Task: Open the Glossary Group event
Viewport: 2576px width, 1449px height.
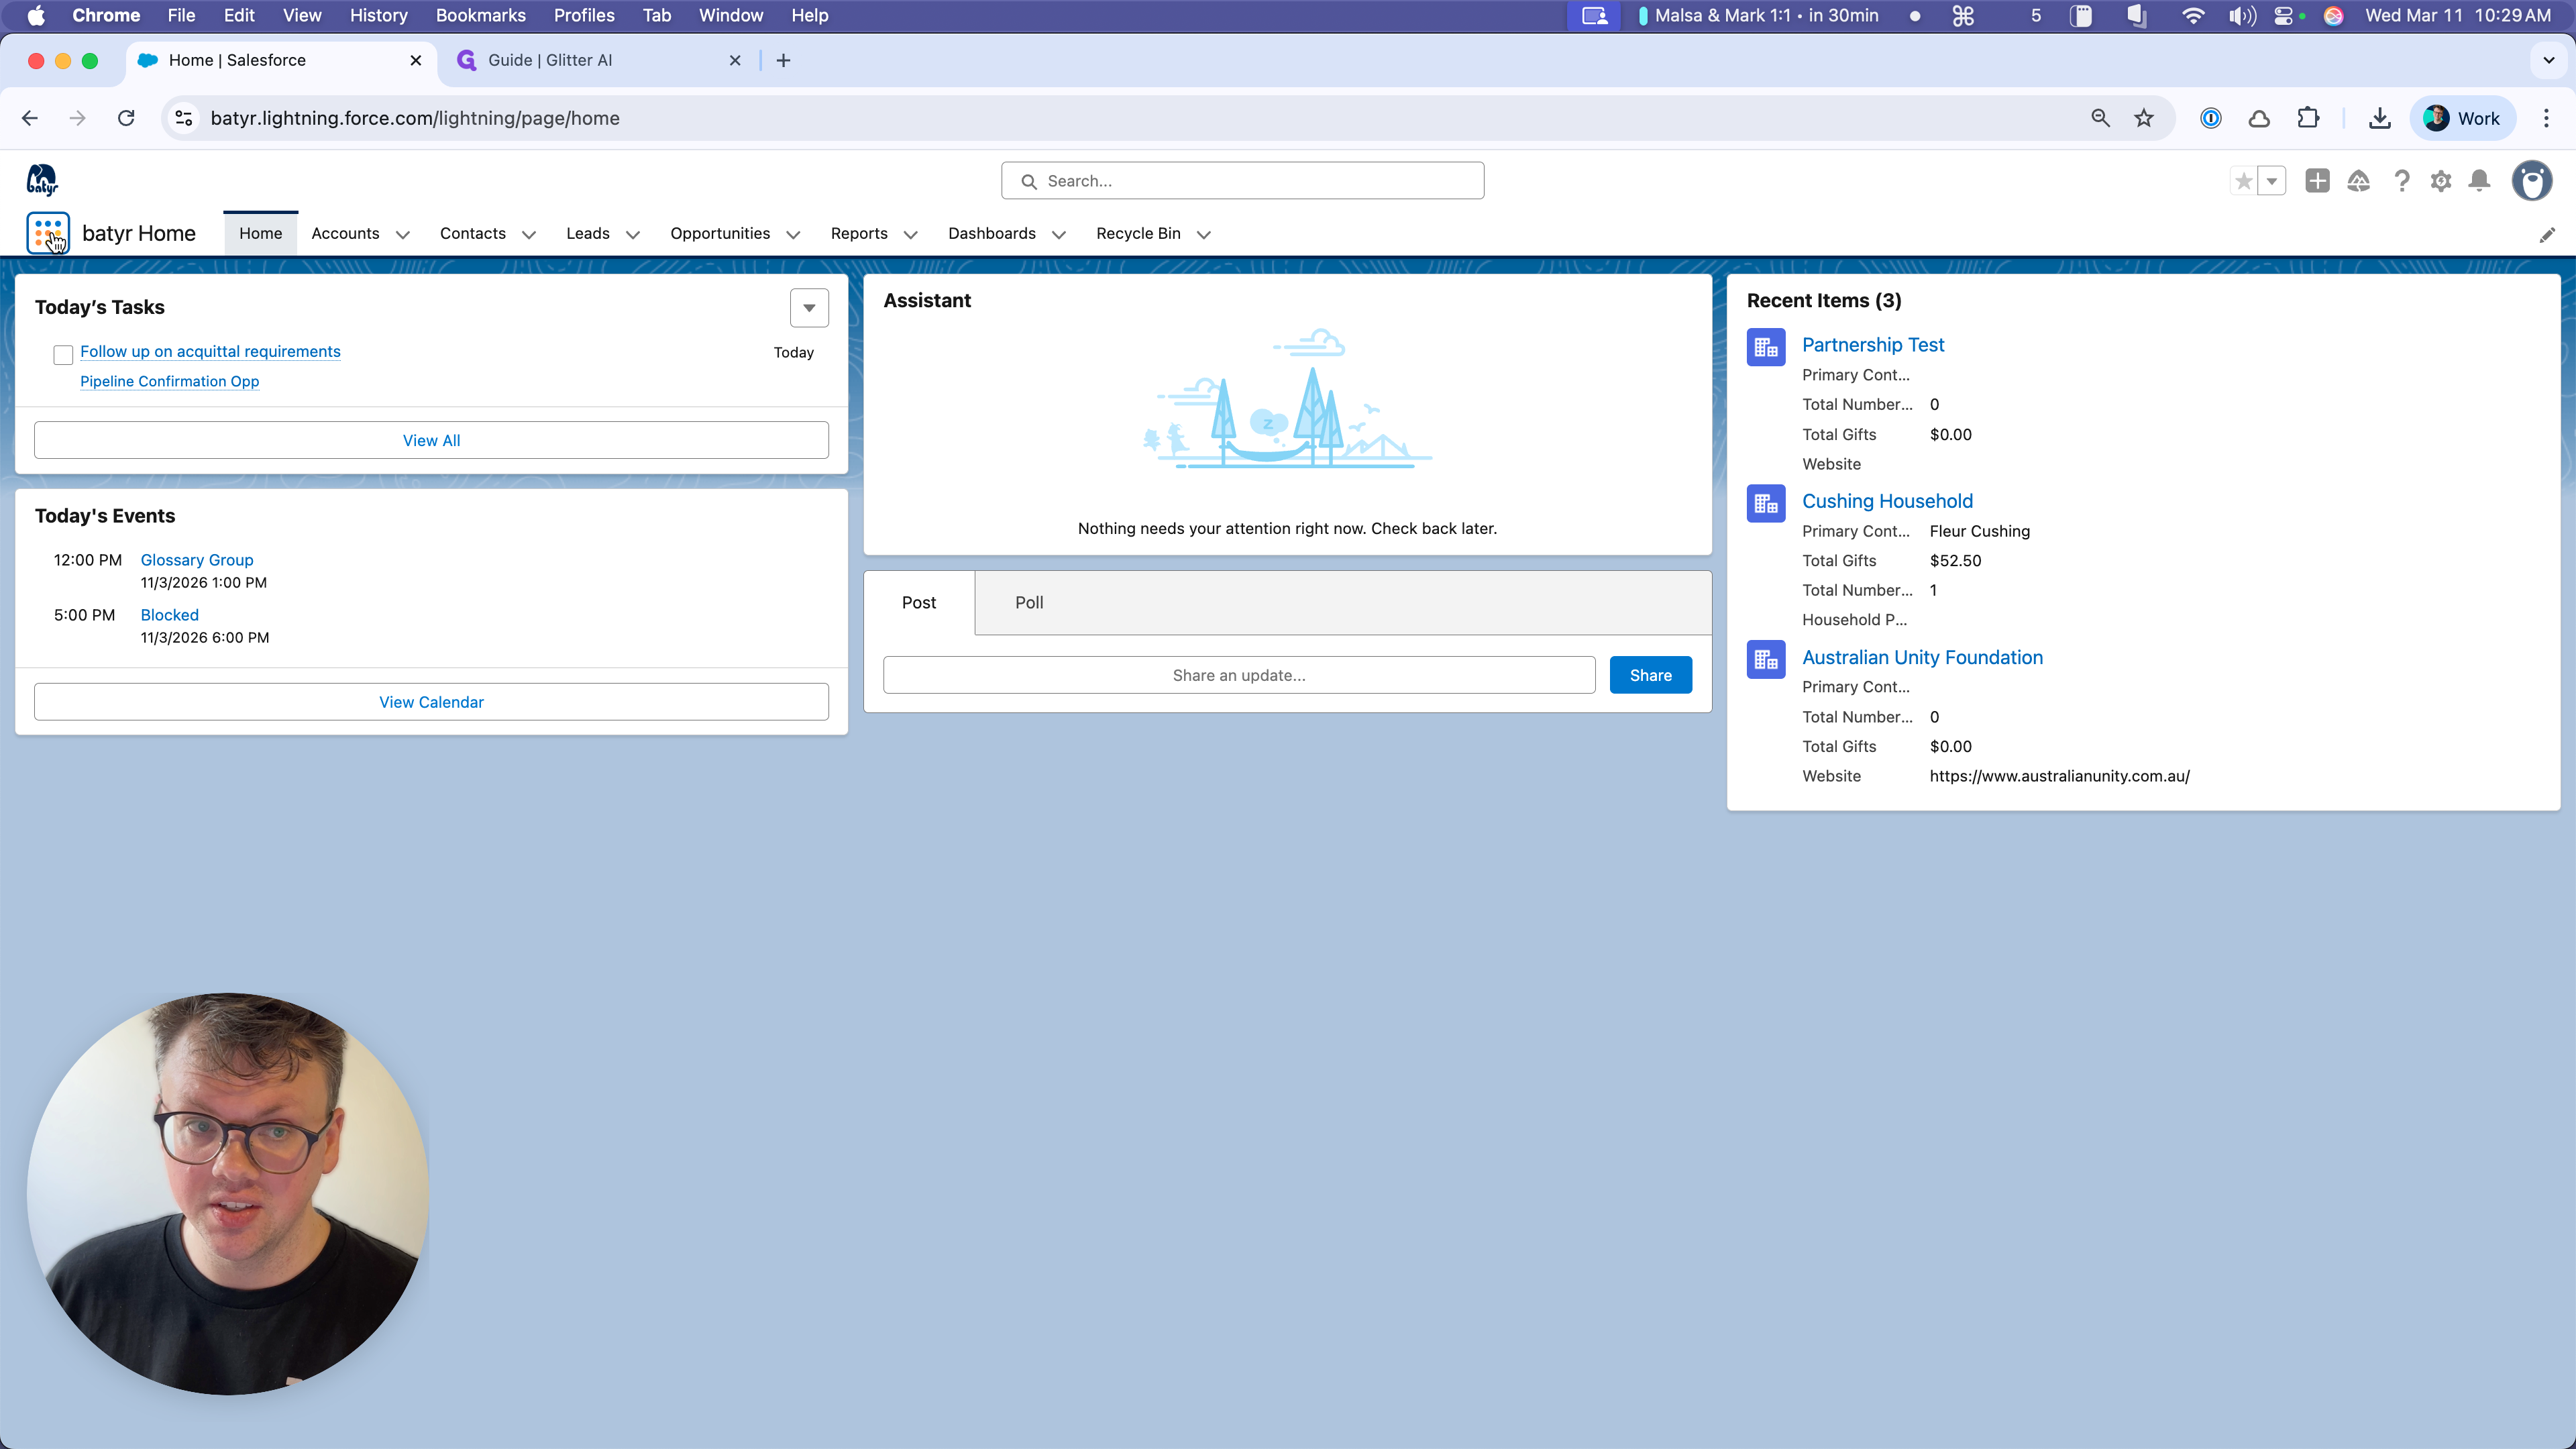Action: point(197,560)
